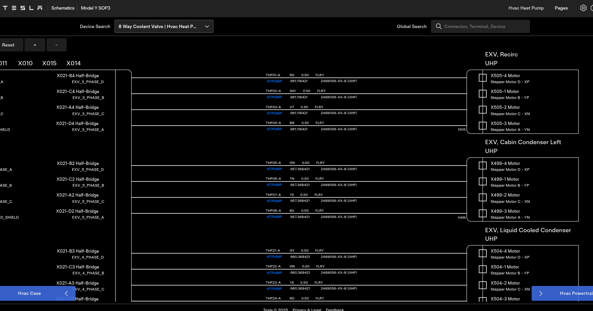
Task: Select the X021-B3 Half-Bridge label
Action: point(78,251)
